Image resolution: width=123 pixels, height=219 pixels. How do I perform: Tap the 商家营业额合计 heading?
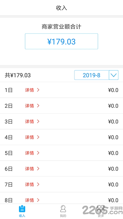point(61,27)
